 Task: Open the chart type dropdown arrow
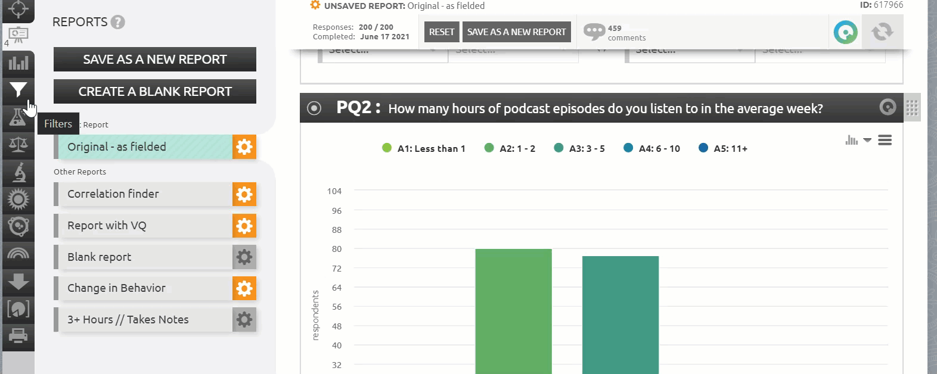click(867, 141)
